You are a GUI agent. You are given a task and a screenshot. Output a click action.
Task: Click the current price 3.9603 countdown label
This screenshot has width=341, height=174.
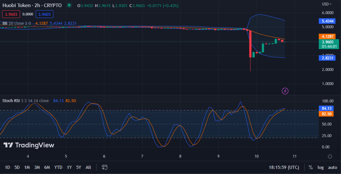pyautogui.click(x=329, y=44)
